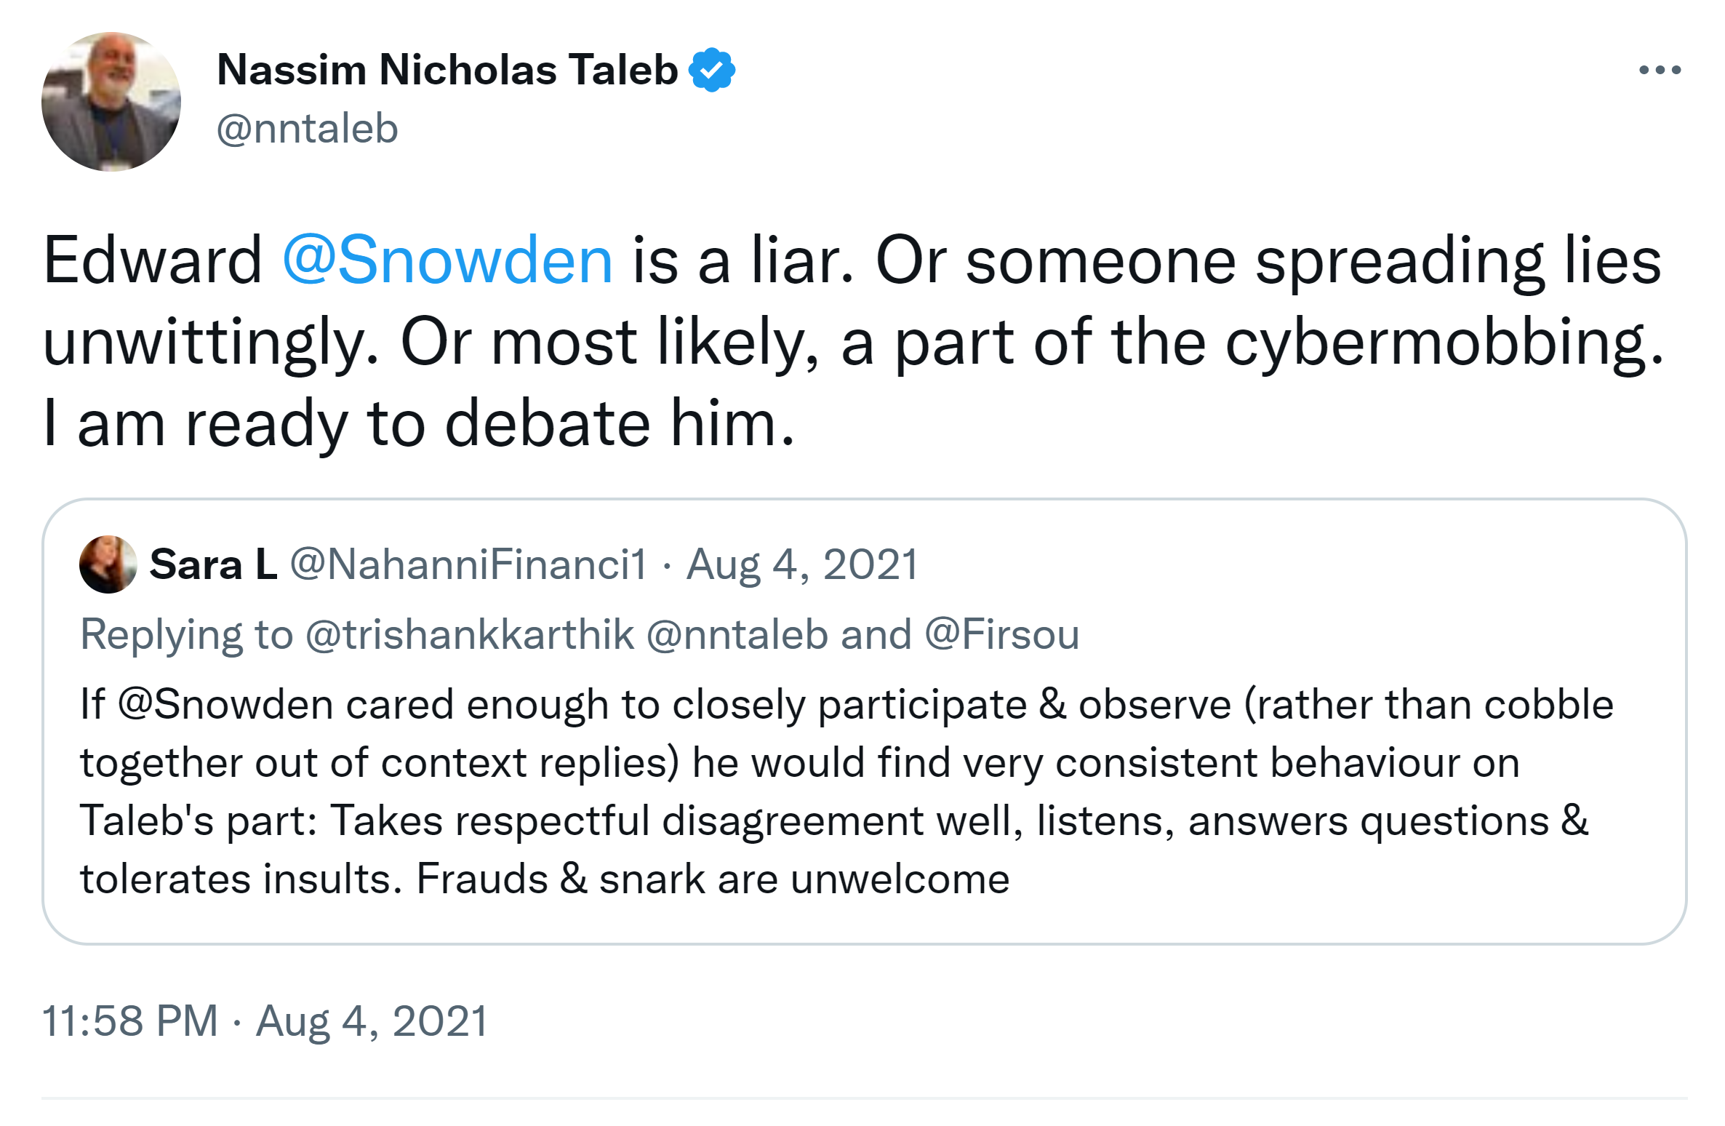Click @Firsou in the Replying to line
Screen dimensions: 1725x1126
tap(1001, 634)
